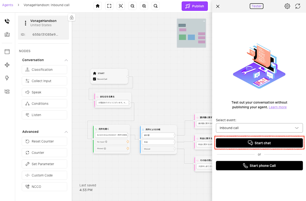Image resolution: width=306 pixels, height=201 pixels.
Task: Open the tree list sidebar icon
Action: click(x=7, y=91)
